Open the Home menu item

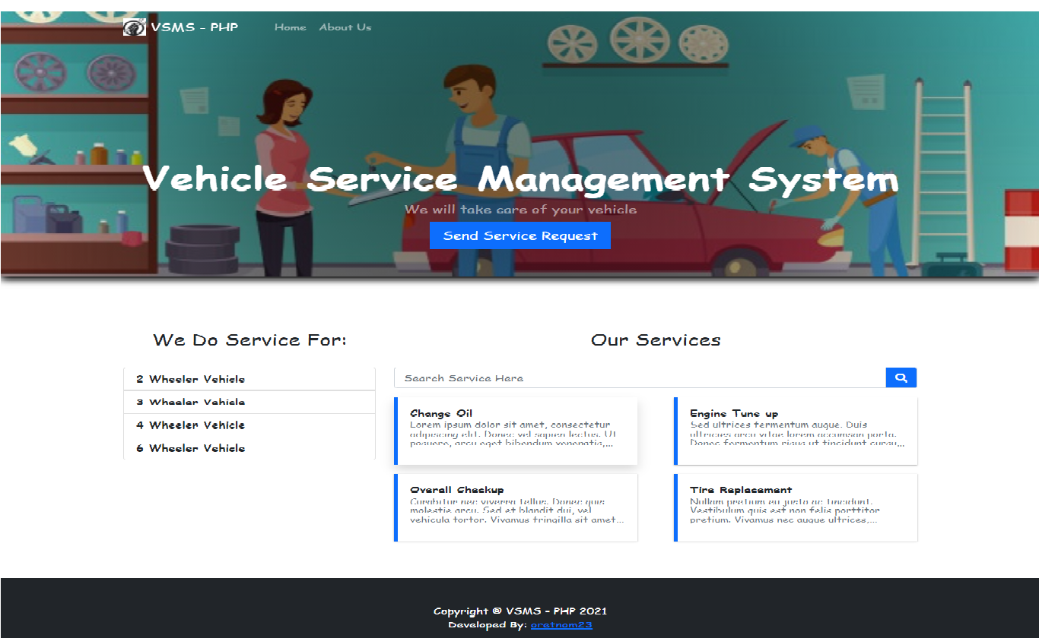[290, 27]
